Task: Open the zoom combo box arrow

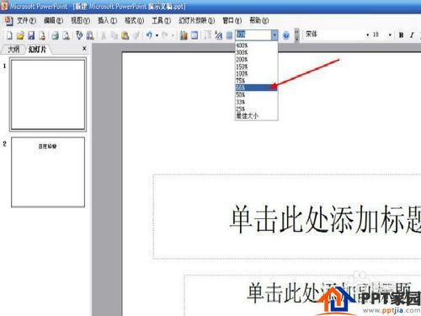Action: [274, 35]
